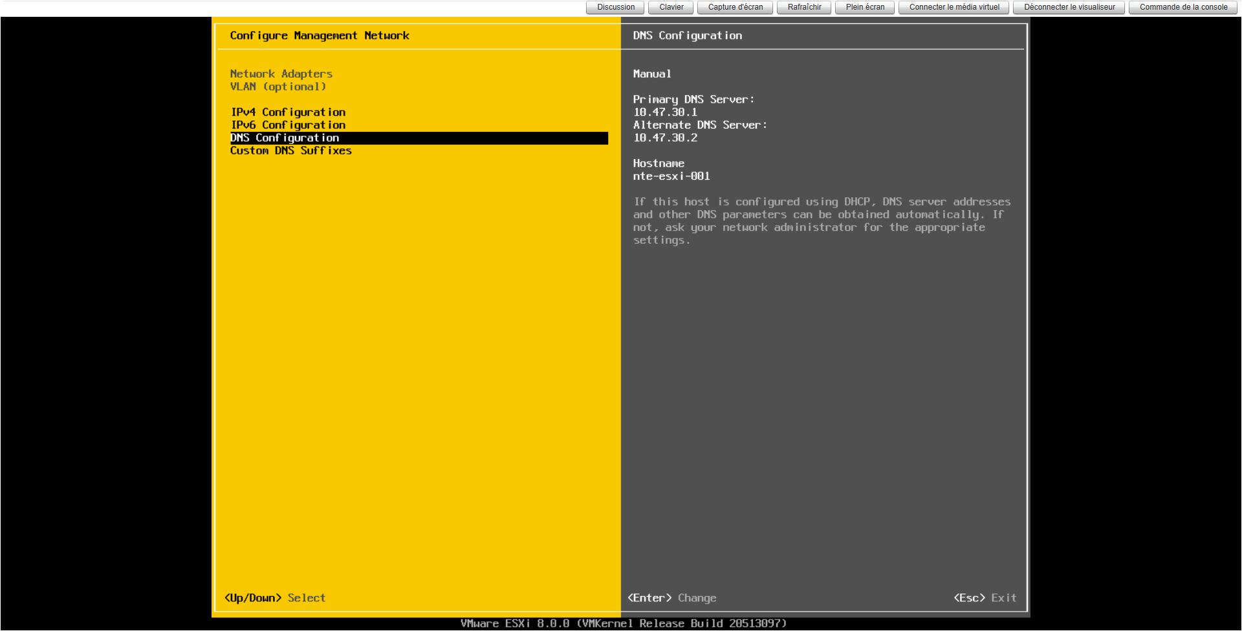Click the <Enter> Change hint

click(672, 598)
